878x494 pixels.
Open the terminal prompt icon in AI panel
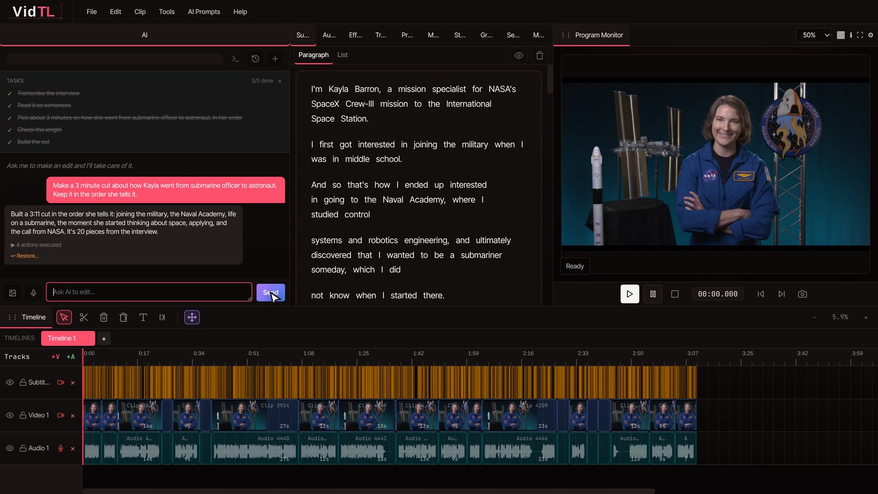point(235,59)
